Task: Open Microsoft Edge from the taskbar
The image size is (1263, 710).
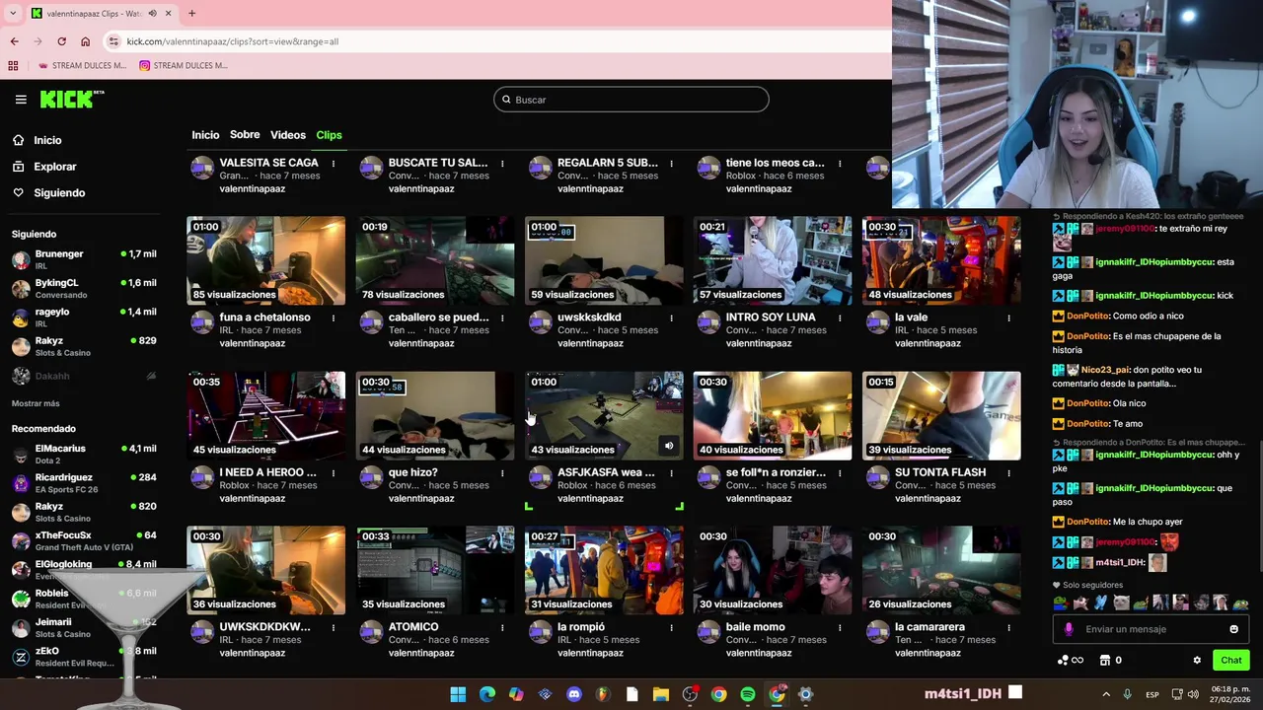Action: pos(487,694)
